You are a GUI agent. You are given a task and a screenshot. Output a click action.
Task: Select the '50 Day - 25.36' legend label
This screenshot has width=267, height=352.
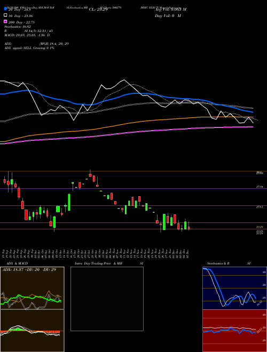click(21, 16)
